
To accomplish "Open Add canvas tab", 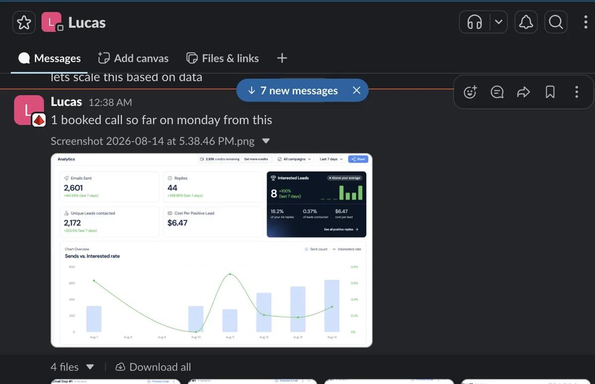I will (133, 58).
